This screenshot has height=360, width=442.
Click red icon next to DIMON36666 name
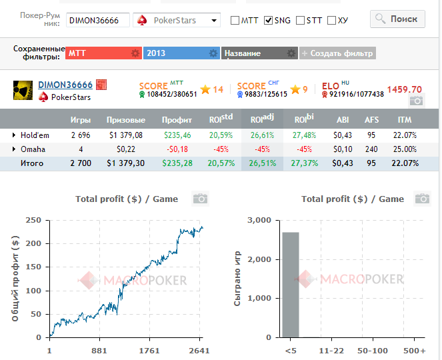[101, 85]
